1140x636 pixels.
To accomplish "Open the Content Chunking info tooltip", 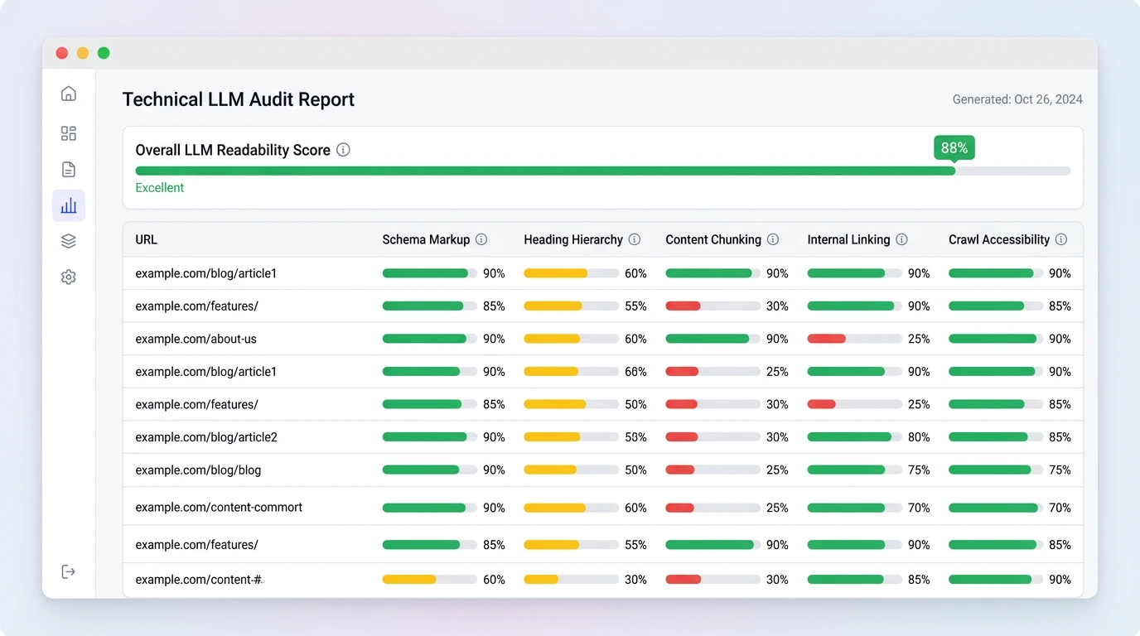I will 773,238.
